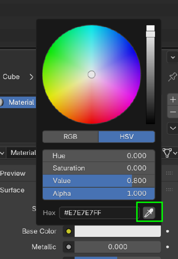Open material browse dropdown left of Material field
Image resolution: width=178 pixels, height=259 pixels.
tap(2, 153)
